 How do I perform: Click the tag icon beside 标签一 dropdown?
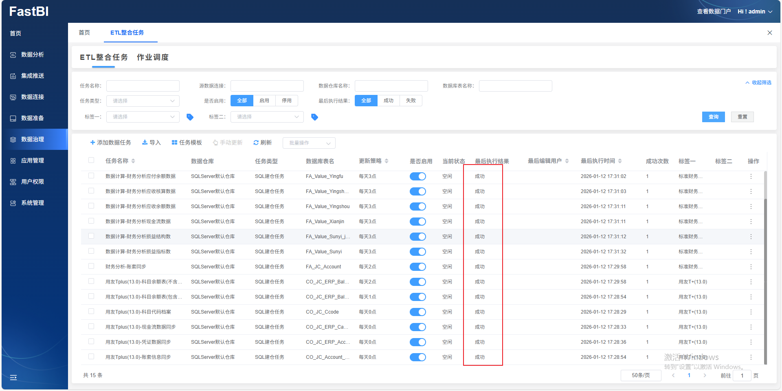pos(190,117)
